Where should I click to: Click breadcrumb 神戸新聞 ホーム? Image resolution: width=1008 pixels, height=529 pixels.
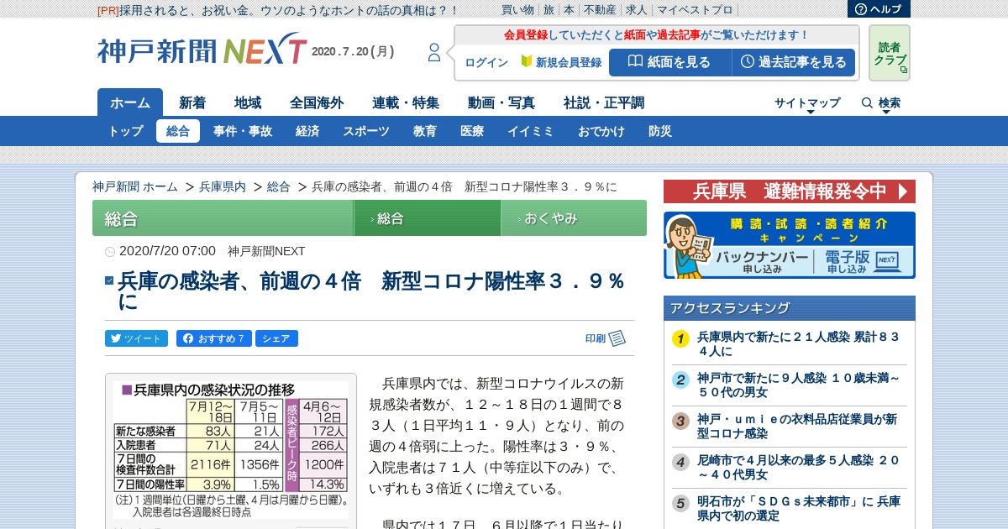pyautogui.click(x=135, y=186)
